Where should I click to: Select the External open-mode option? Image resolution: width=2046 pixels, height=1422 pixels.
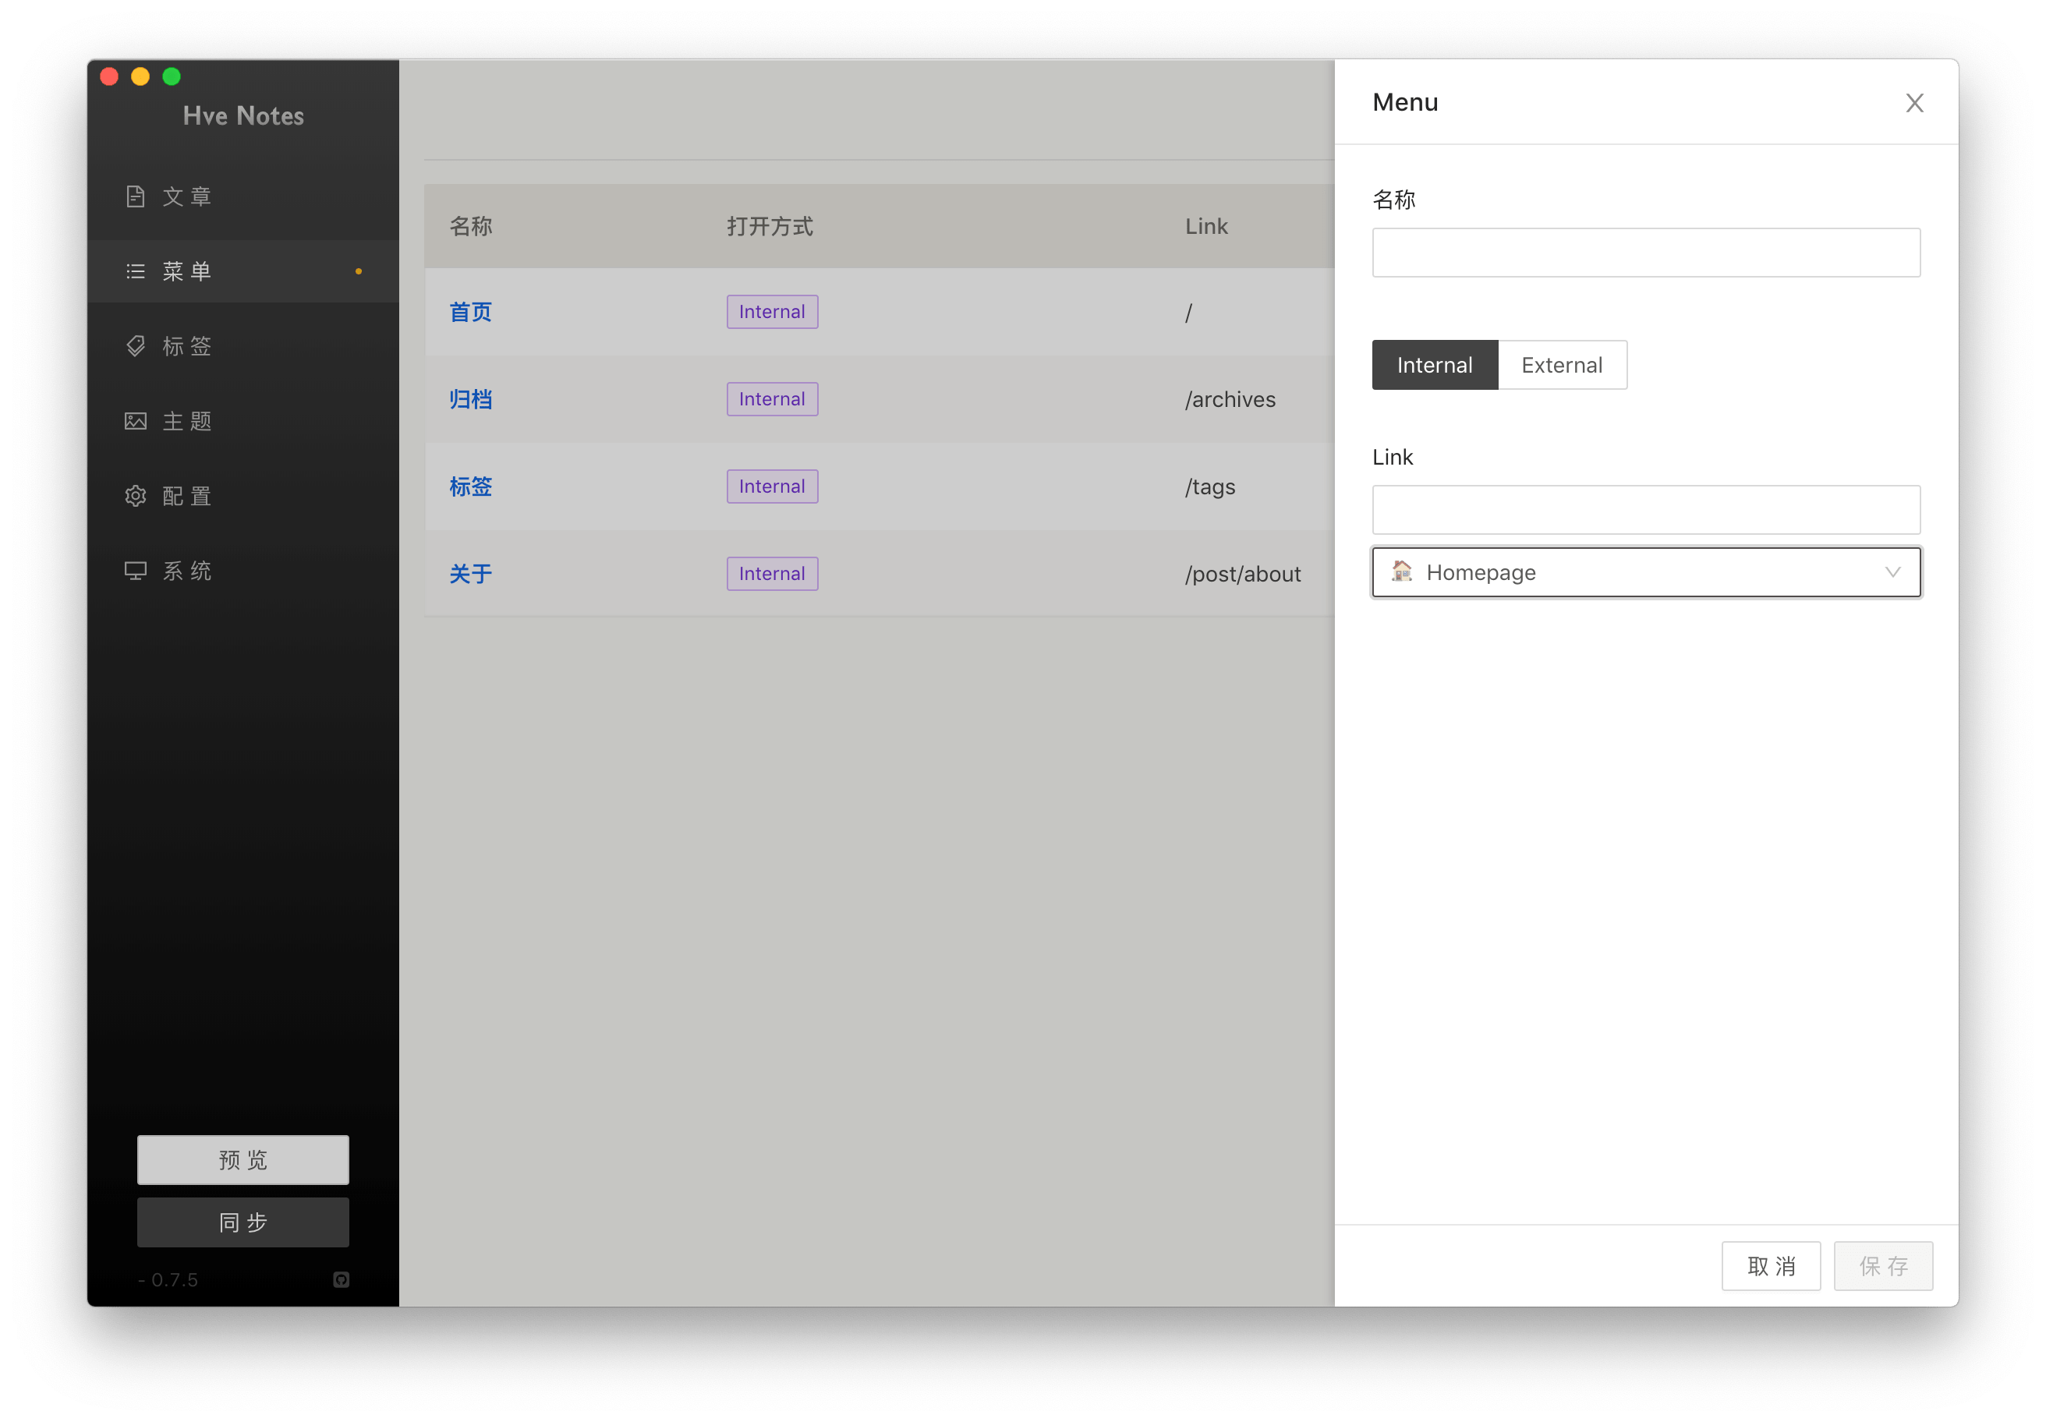(1562, 364)
